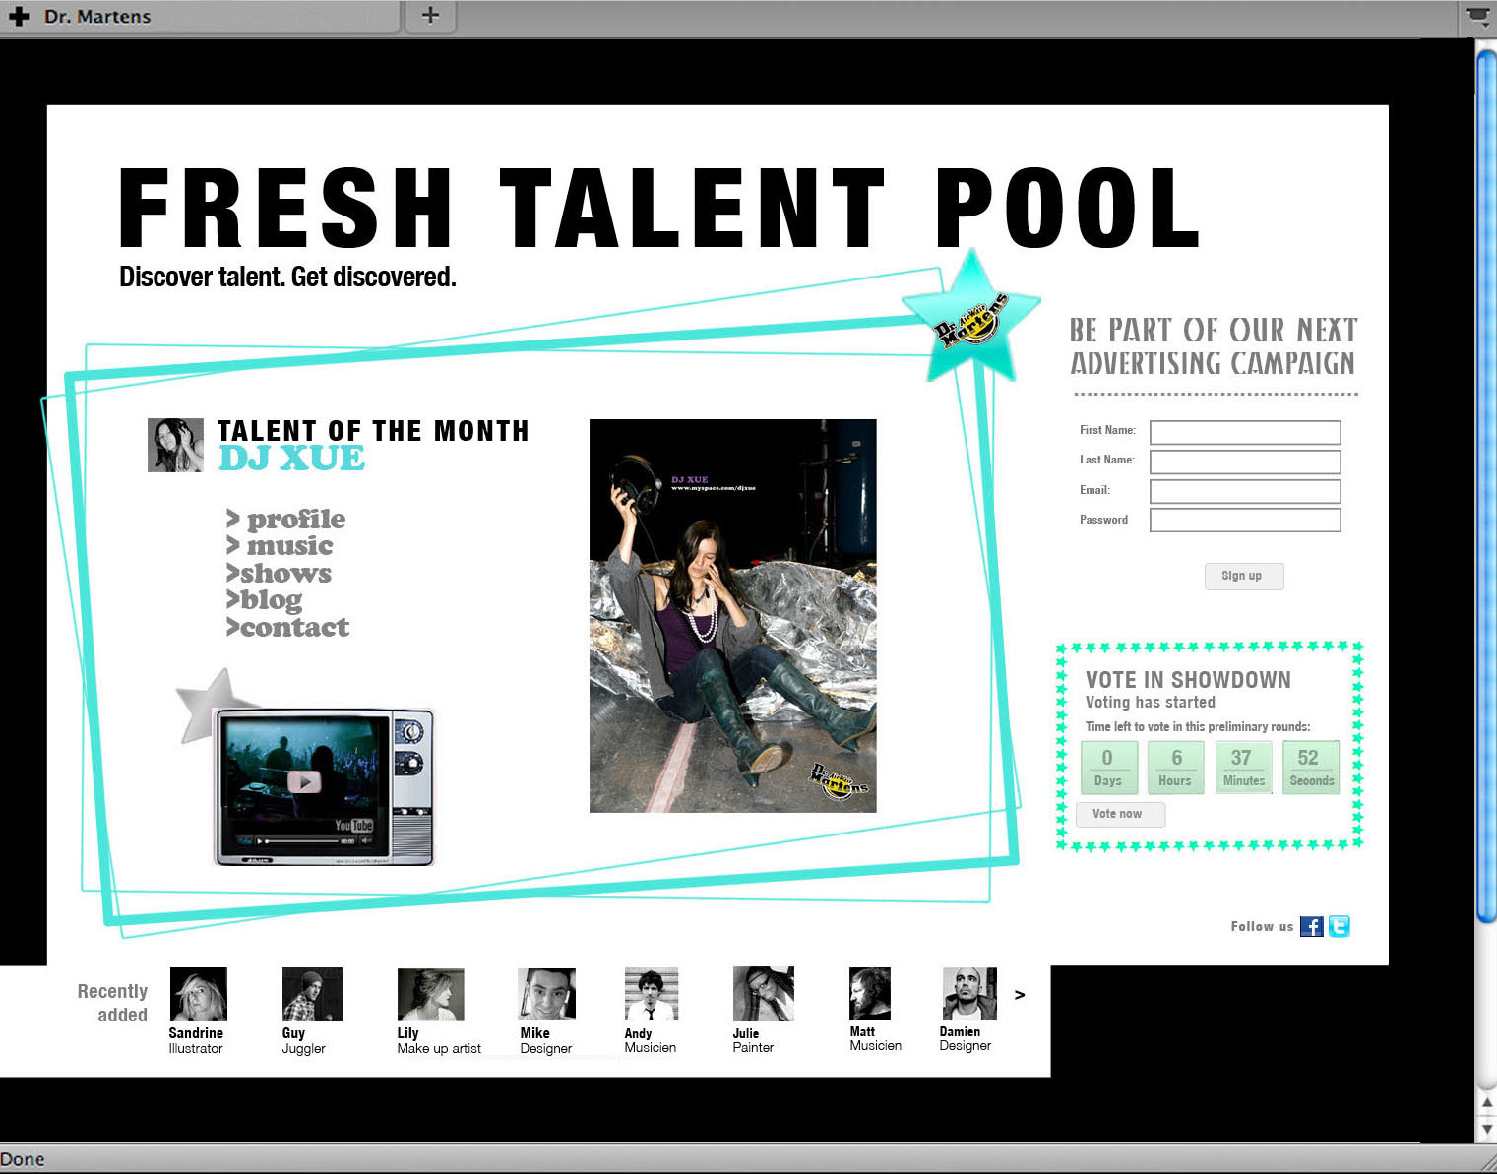The width and height of the screenshot is (1497, 1174).
Task: Click DJ Xue's small avatar photo
Action: (176, 445)
